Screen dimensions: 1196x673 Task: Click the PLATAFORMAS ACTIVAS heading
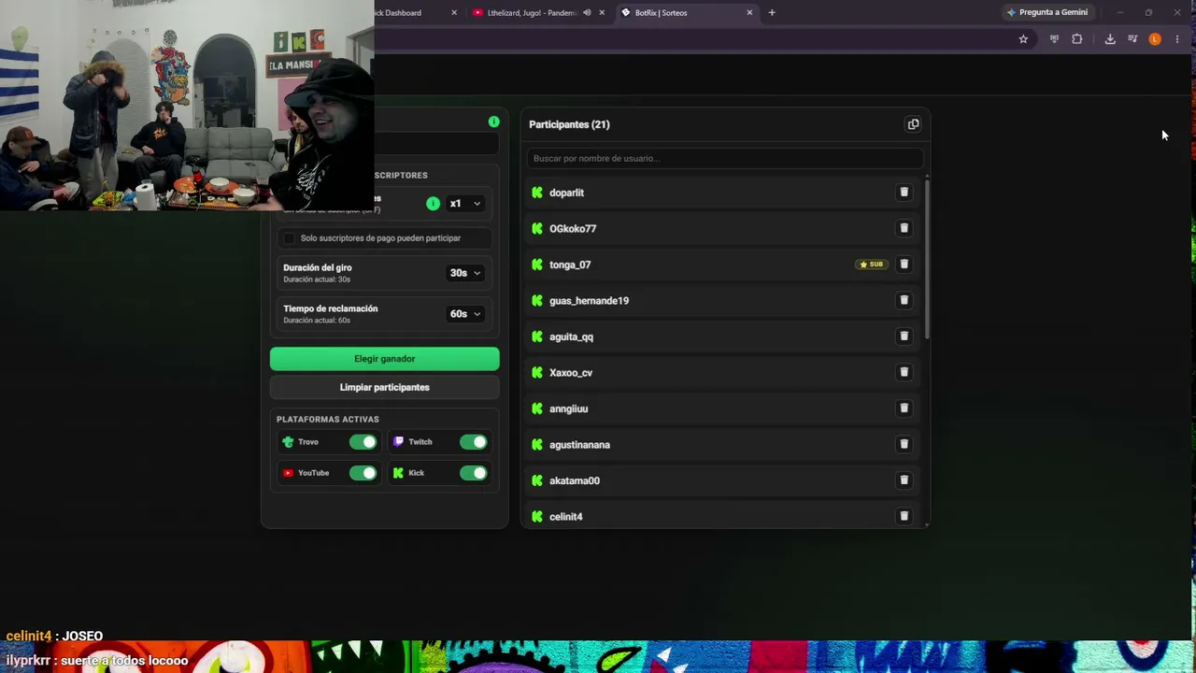(x=328, y=420)
